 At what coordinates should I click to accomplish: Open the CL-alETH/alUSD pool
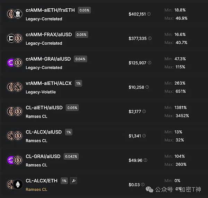pos(44,108)
